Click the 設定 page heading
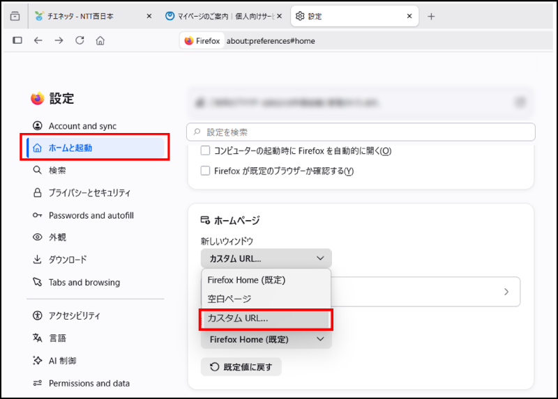Screen dimensions: 558x399 click(x=61, y=98)
